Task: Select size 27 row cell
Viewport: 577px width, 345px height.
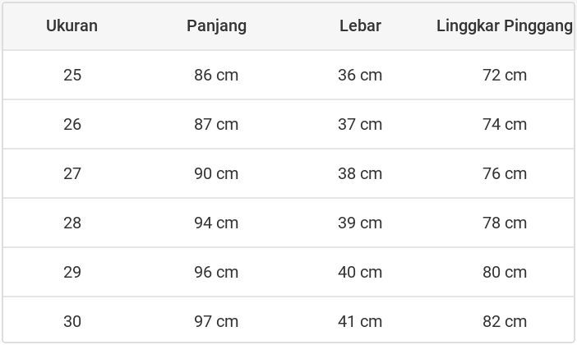Action: 72,173
